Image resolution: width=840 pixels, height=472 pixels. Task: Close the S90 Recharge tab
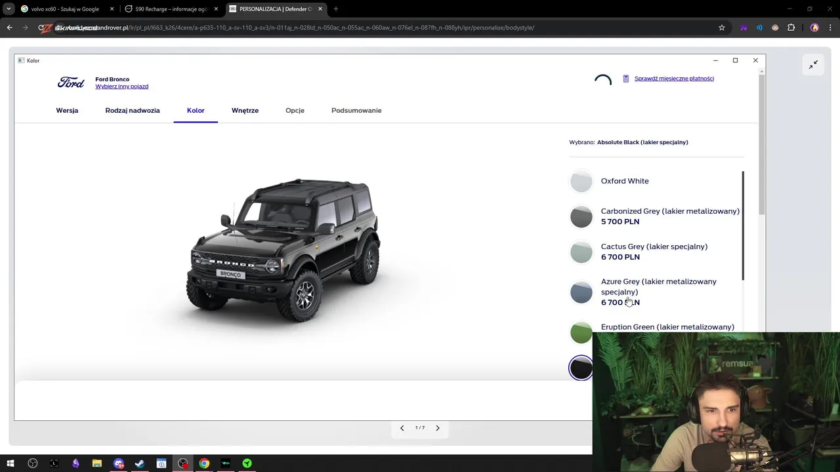216,9
